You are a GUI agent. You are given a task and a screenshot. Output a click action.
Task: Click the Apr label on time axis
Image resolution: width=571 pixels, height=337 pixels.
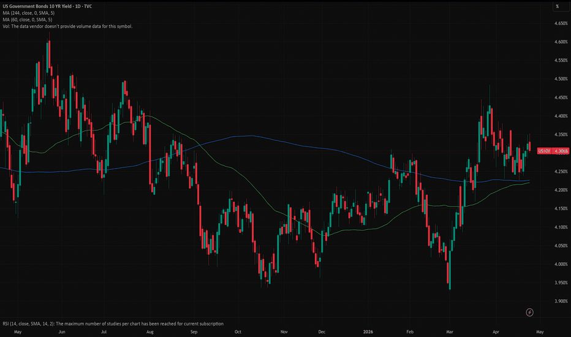click(x=496, y=332)
